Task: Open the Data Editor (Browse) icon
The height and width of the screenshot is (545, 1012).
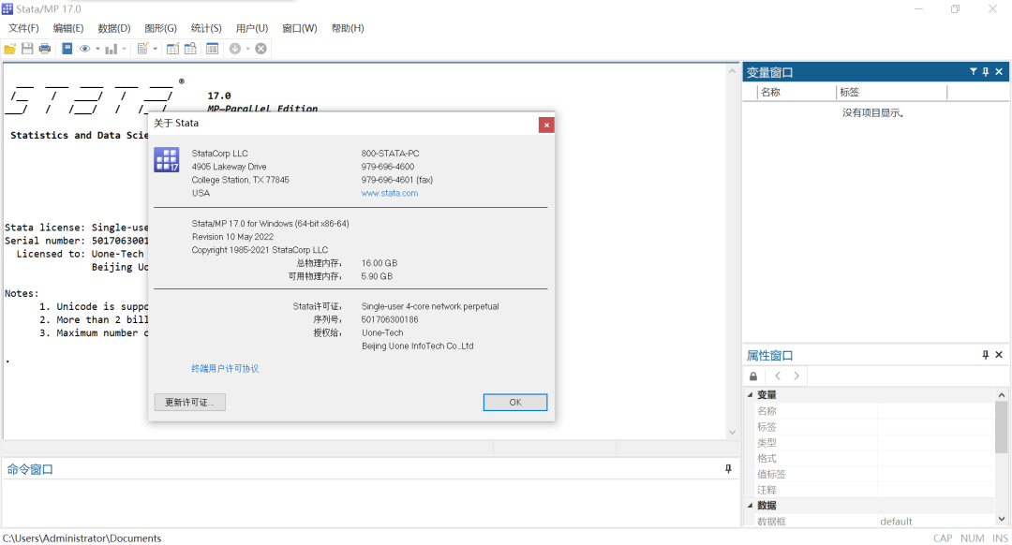Action: pyautogui.click(x=190, y=49)
